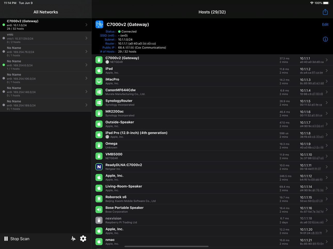Image resolution: width=333 pixels, height=249 pixels.
Task: Tap the Apple icon for Living-Room-Speaker
Action: (99, 188)
